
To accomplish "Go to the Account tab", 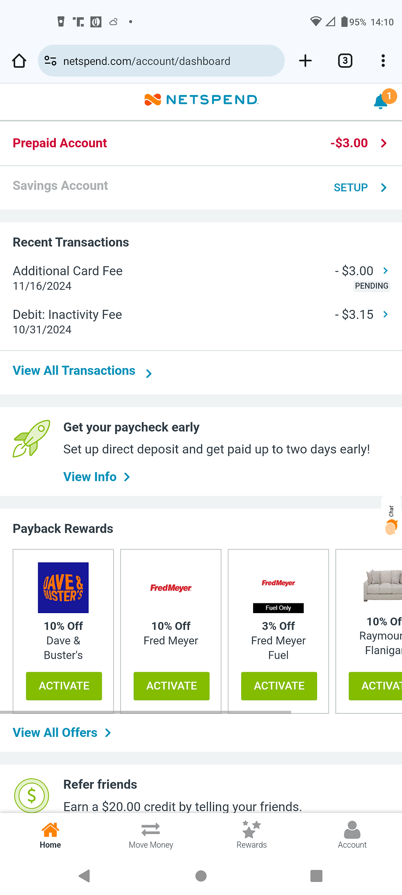I will click(x=352, y=835).
